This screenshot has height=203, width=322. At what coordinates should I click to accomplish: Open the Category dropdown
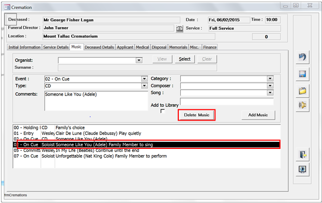click(270, 78)
